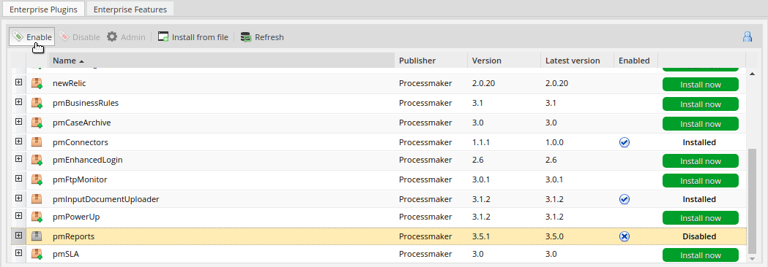Toggle the pmInputDocumentUploader enabled checkmark
768x267 pixels.
(625, 199)
